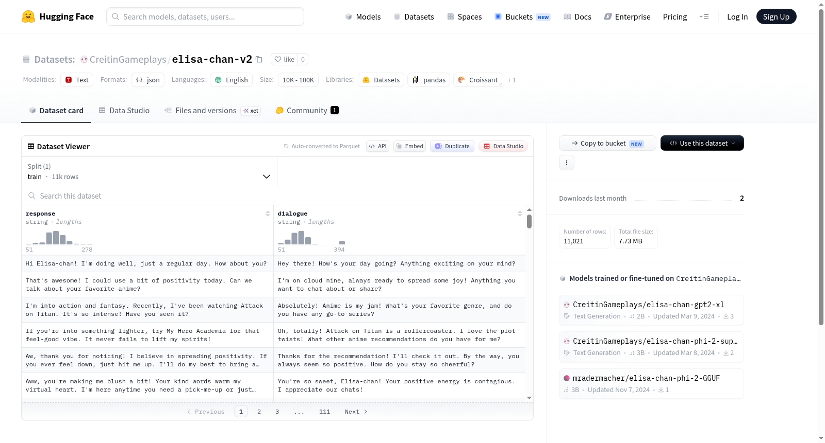This screenshot has height=443, width=825.
Task: Click the Sign Up button
Action: (x=776, y=16)
